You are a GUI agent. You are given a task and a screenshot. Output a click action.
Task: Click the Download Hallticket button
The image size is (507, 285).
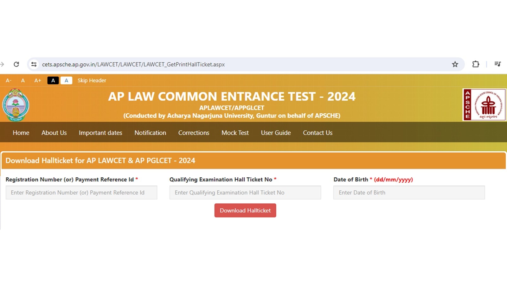pos(245,211)
